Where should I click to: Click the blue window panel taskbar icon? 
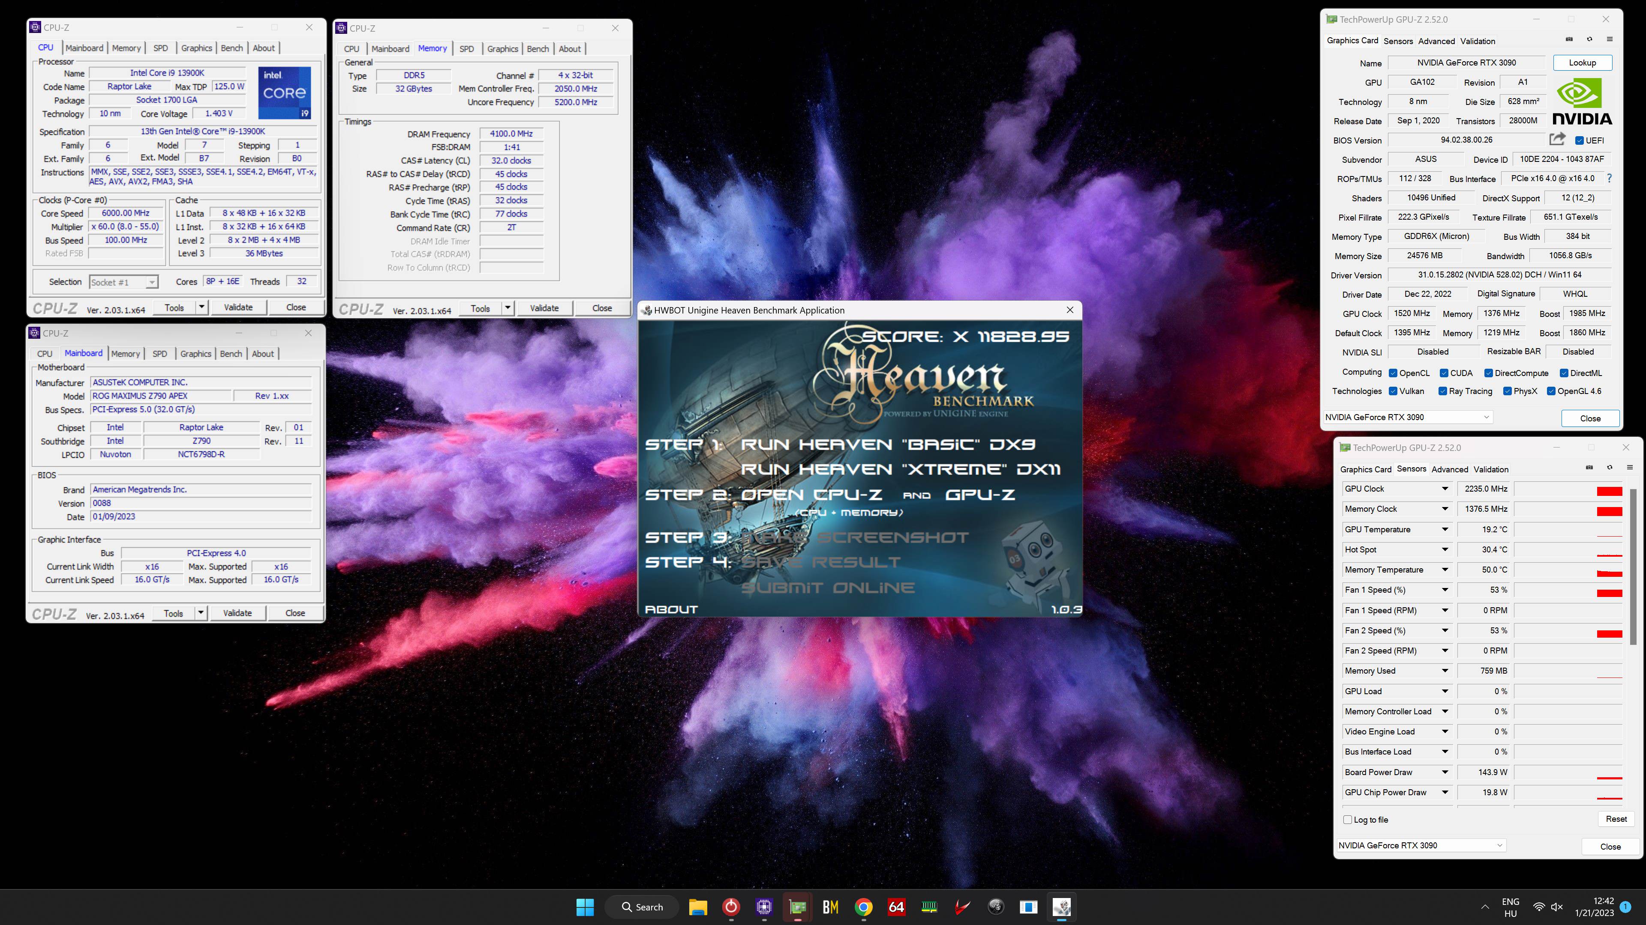pyautogui.click(x=1029, y=907)
